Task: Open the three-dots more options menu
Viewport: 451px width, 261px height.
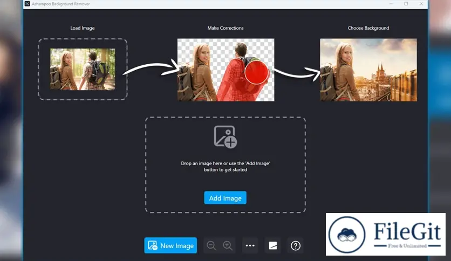Action: [x=250, y=245]
